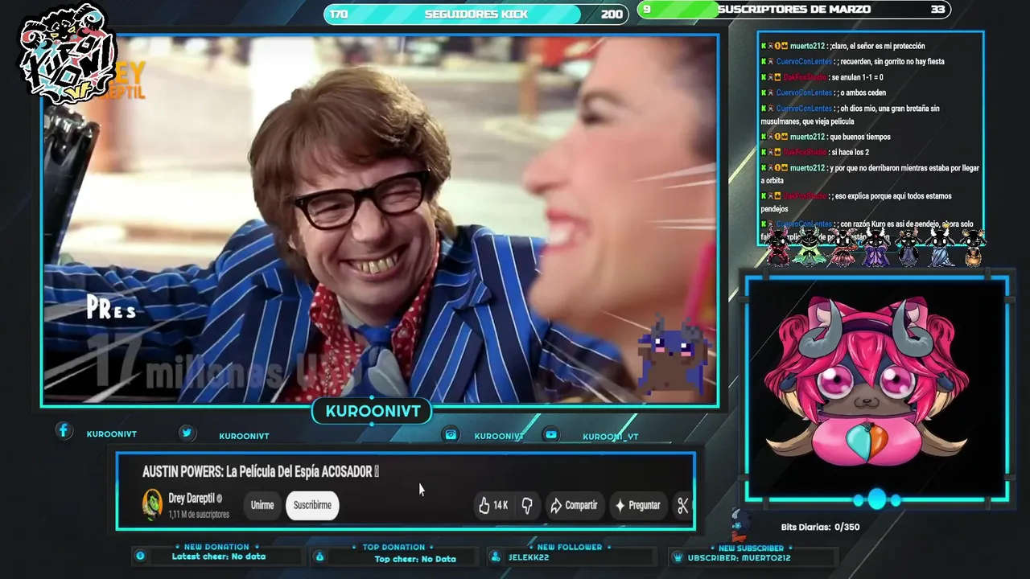Select the message 'si hace los 2'
The image size is (1030, 579).
click(848, 152)
